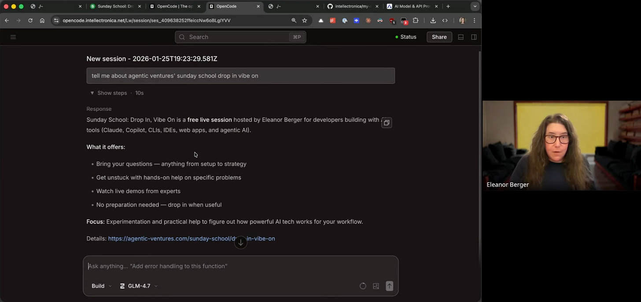Toggle the right side panel icon
The width and height of the screenshot is (641, 302).
click(474, 37)
